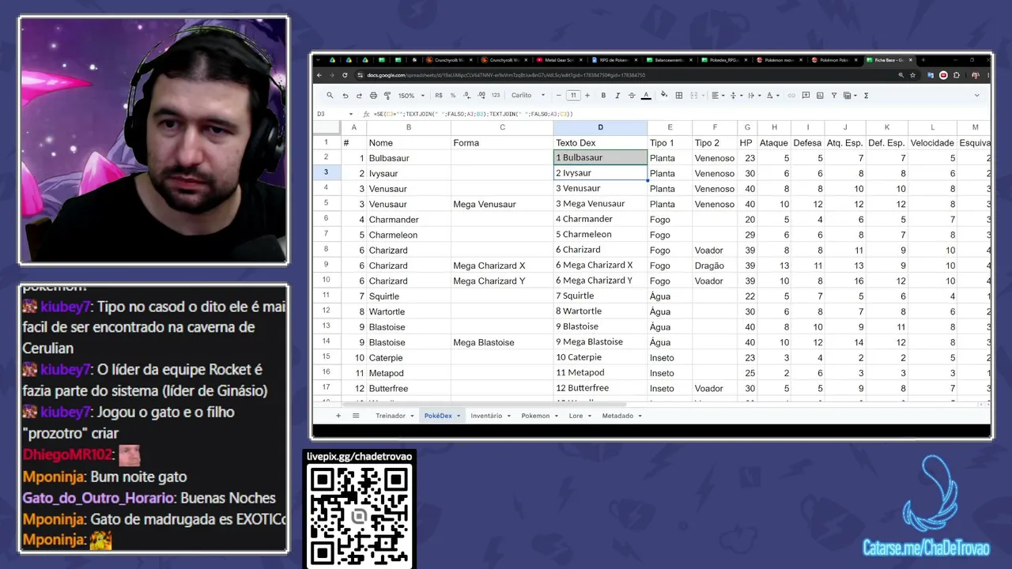
Task: Go forward in the browser
Action: (x=332, y=75)
